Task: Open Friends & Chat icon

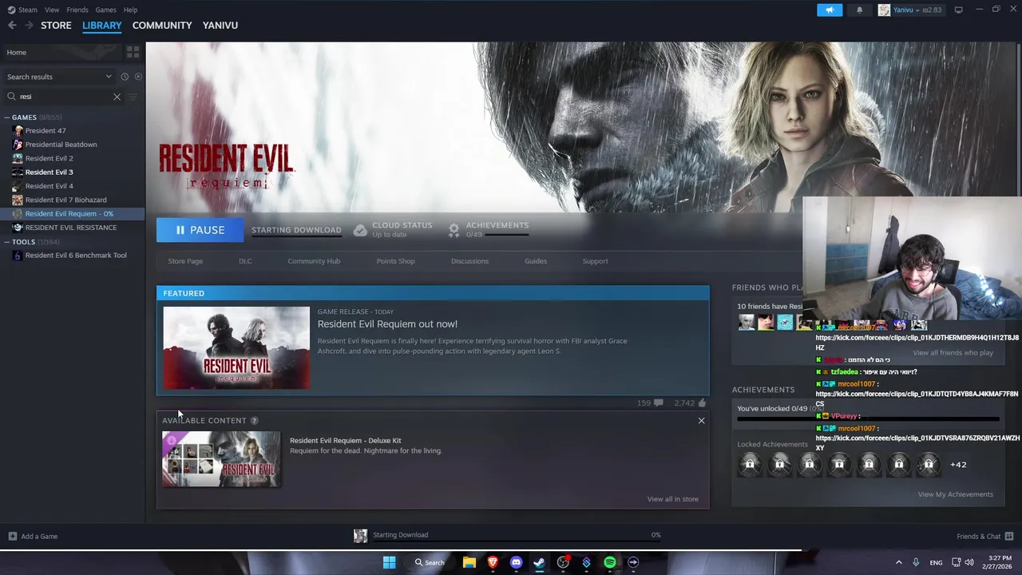Action: [1008, 536]
